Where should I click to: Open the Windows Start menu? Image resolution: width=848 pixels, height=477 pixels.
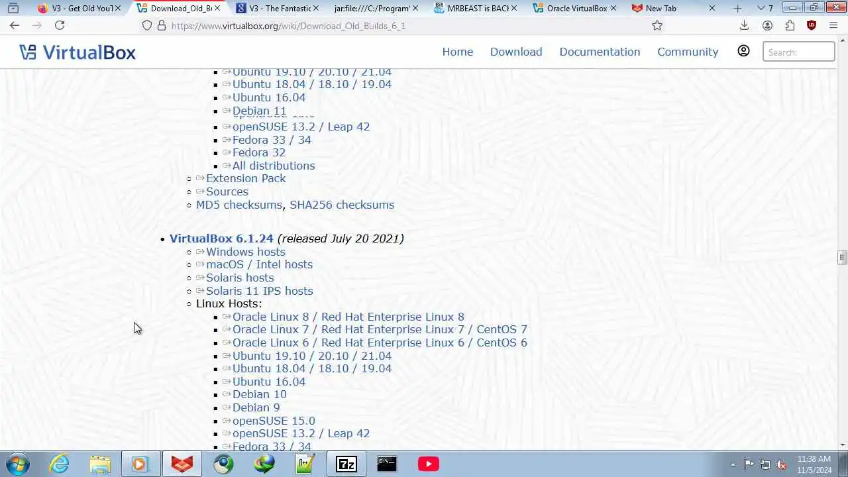click(18, 464)
